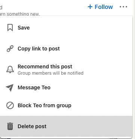Choose Delete post entry
Screen dimensions: 135x139
(x=32, y=126)
